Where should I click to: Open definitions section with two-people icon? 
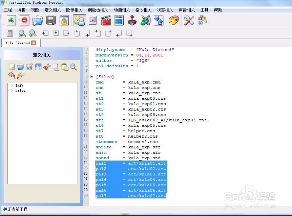point(79,20)
